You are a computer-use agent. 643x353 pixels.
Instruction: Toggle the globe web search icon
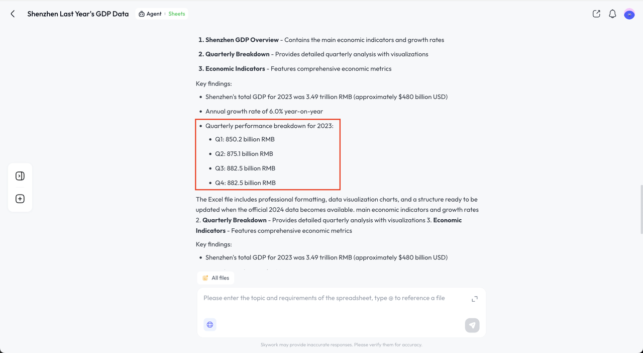(x=210, y=325)
